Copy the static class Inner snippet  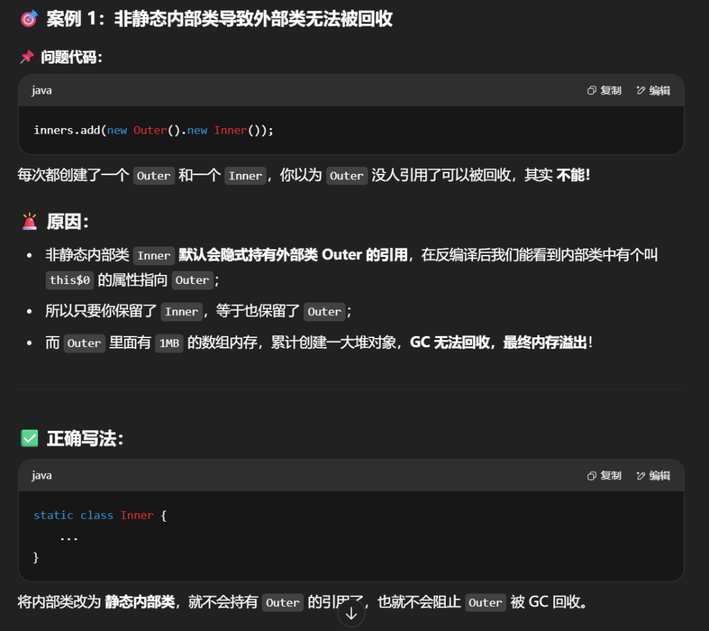tap(604, 476)
